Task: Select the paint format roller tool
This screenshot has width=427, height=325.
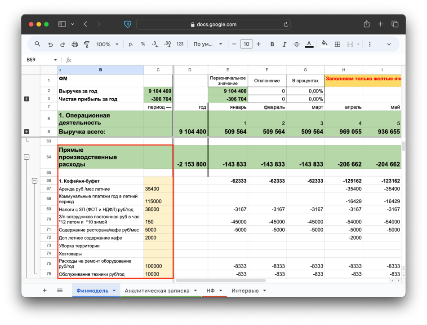Action: click(x=87, y=44)
